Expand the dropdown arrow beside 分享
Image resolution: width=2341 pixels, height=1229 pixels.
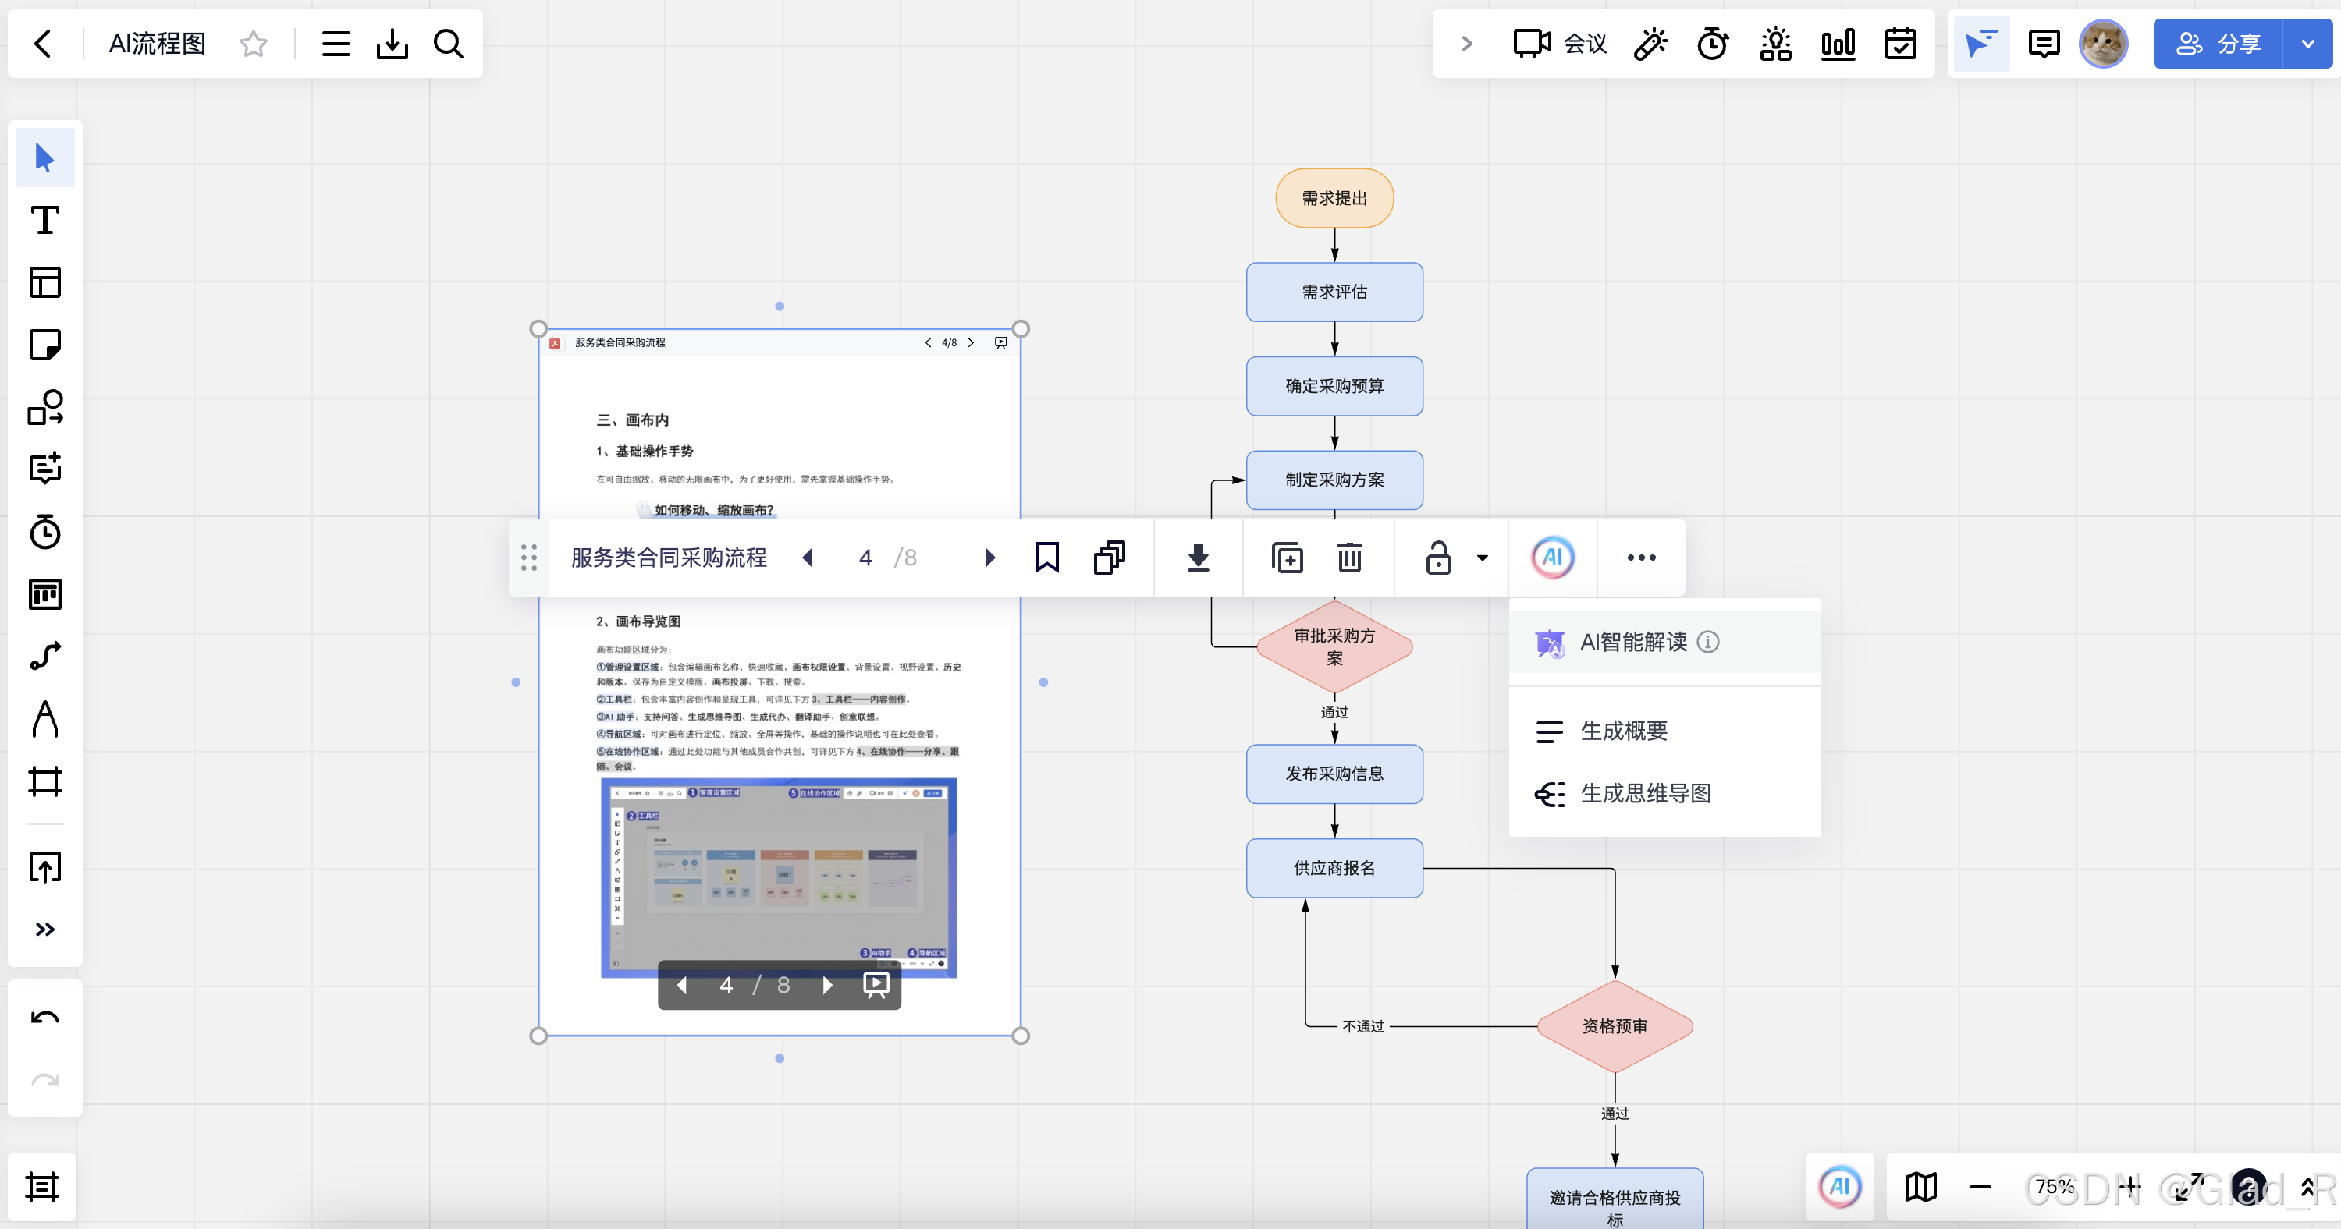2307,44
